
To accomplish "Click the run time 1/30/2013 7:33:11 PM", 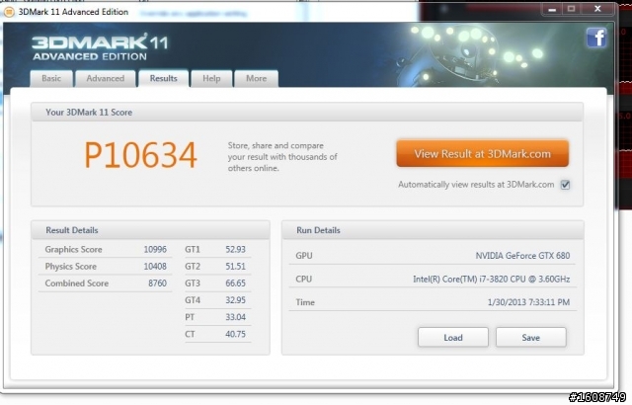I will pyautogui.click(x=529, y=302).
